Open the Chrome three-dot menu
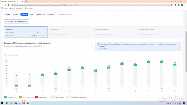 tap(185, 5)
